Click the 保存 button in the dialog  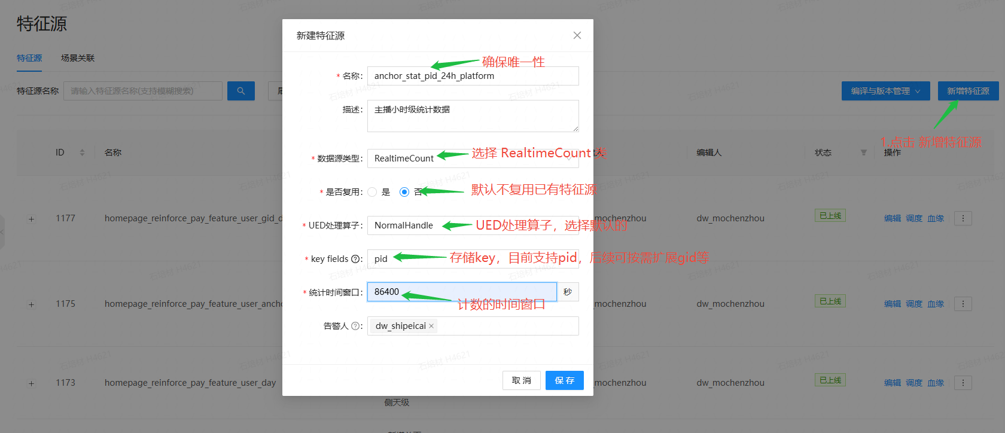pos(564,380)
